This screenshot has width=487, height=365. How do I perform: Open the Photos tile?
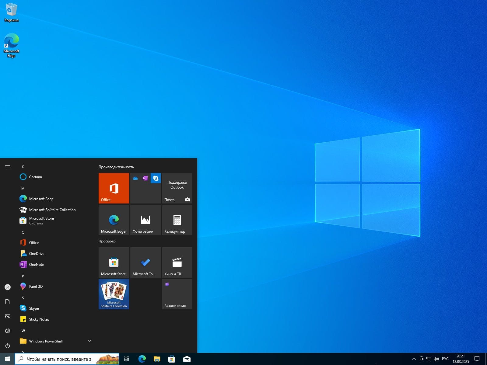[145, 220]
